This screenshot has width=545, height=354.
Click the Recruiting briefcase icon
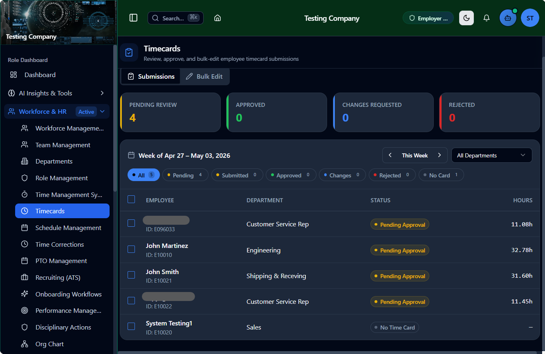(25, 277)
